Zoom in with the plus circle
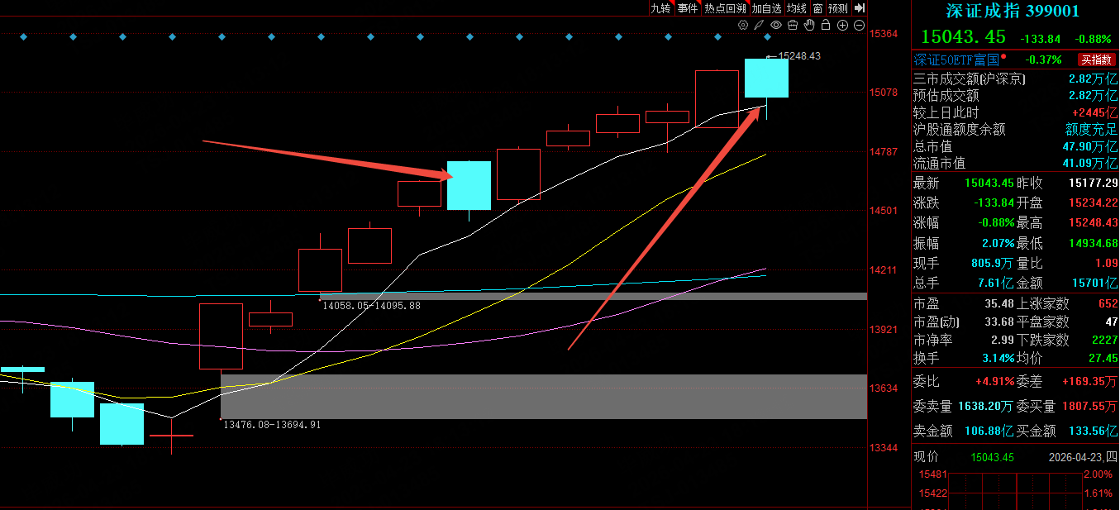Viewport: 1120px width, 510px height. [x=842, y=25]
